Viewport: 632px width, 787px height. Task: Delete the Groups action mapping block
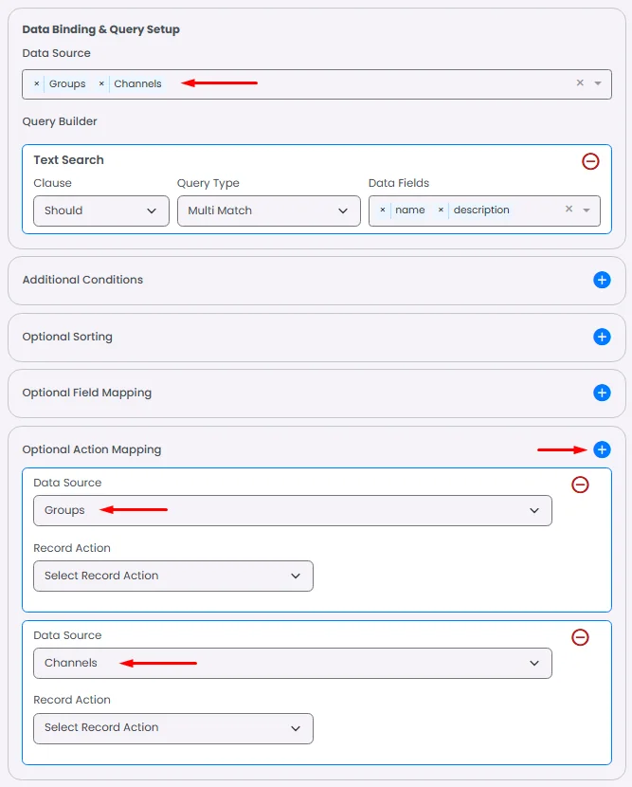[580, 485]
